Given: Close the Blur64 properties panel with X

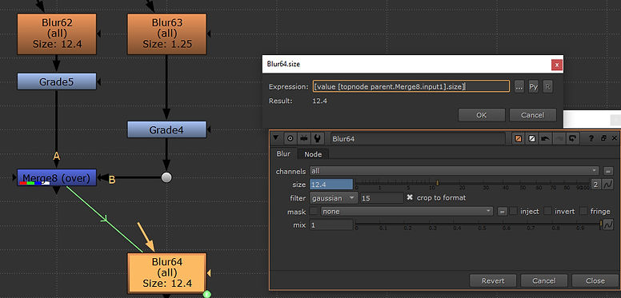Looking at the screenshot, I should pos(615,138).
